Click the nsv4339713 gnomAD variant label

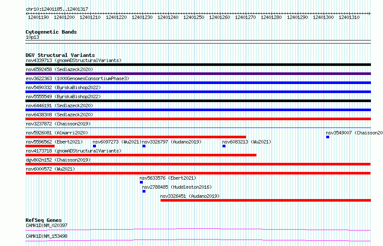[74, 60]
